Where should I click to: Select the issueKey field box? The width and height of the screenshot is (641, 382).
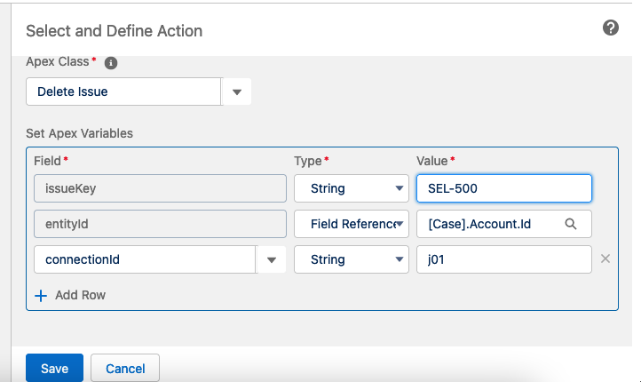tap(160, 188)
